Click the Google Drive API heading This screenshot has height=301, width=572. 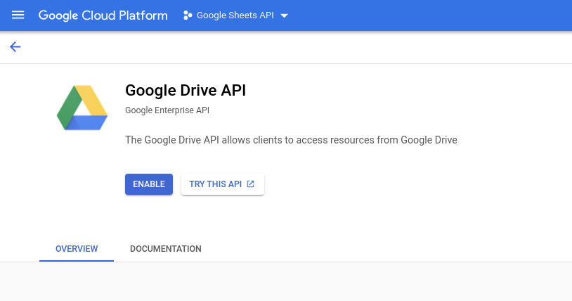(x=186, y=90)
